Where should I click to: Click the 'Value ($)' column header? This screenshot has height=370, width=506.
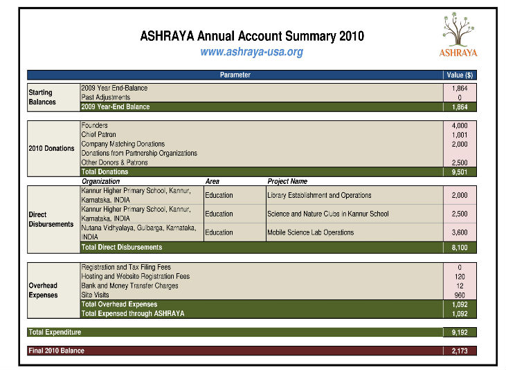[460, 75]
